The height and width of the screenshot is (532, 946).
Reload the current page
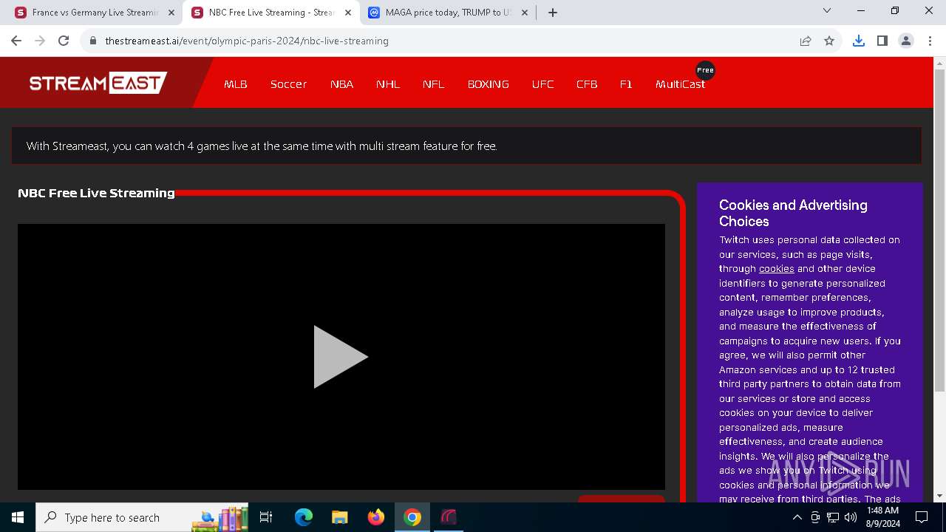[64, 41]
